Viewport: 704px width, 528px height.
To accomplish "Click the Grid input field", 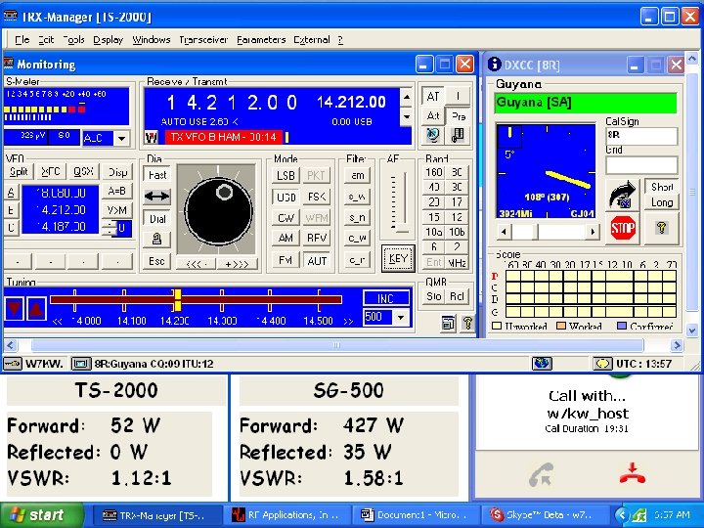I will pos(641,165).
